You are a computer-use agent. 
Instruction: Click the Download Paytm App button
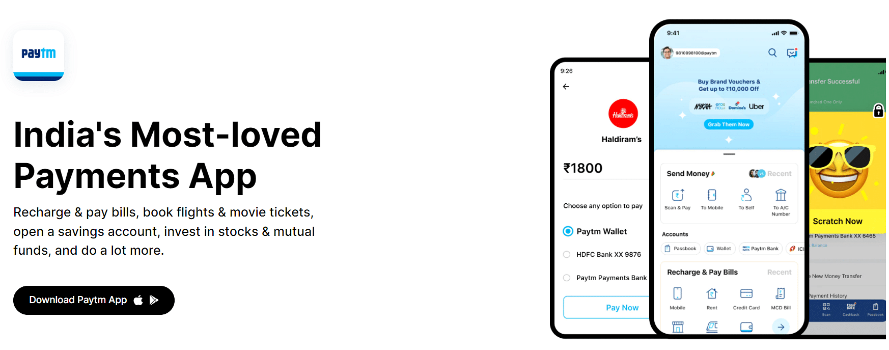94,300
